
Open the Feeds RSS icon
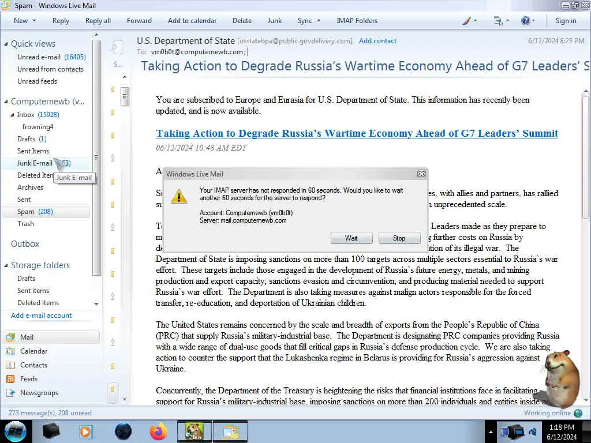(x=10, y=379)
